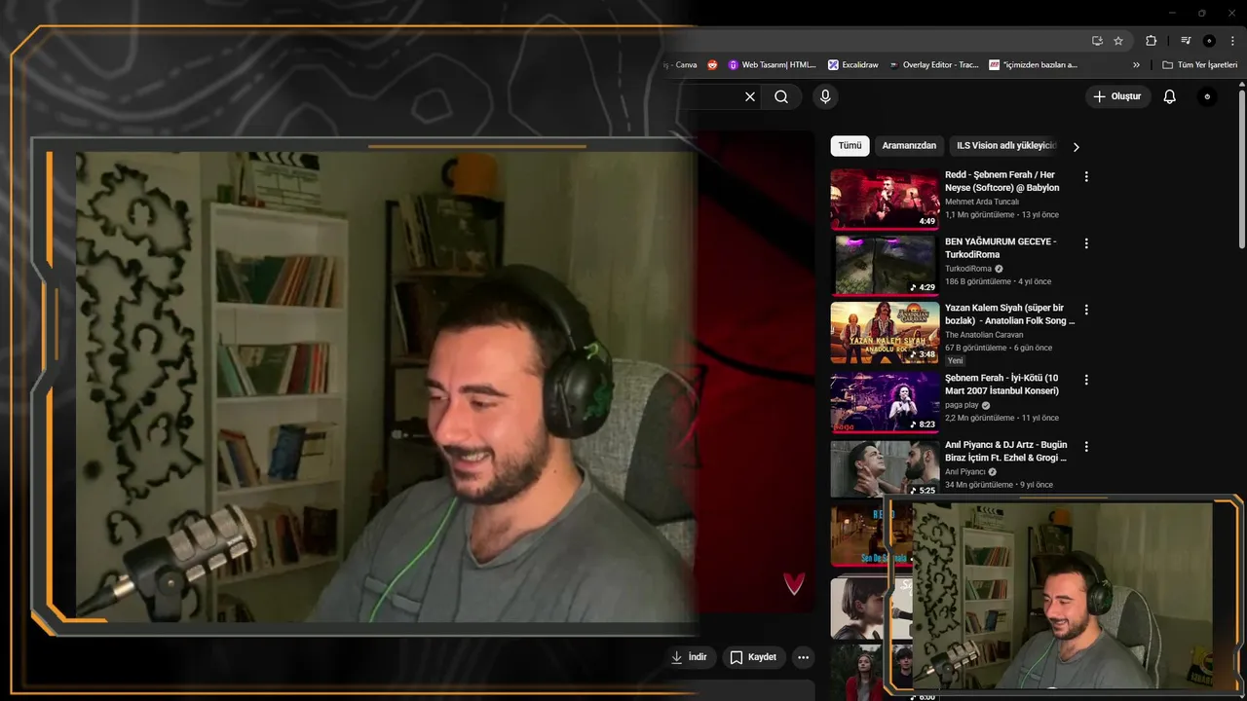Open options for Yazan Kalem Siyah video
This screenshot has width=1247, height=701.
coord(1086,309)
